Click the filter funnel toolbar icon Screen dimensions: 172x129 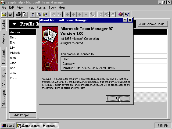point(100,14)
